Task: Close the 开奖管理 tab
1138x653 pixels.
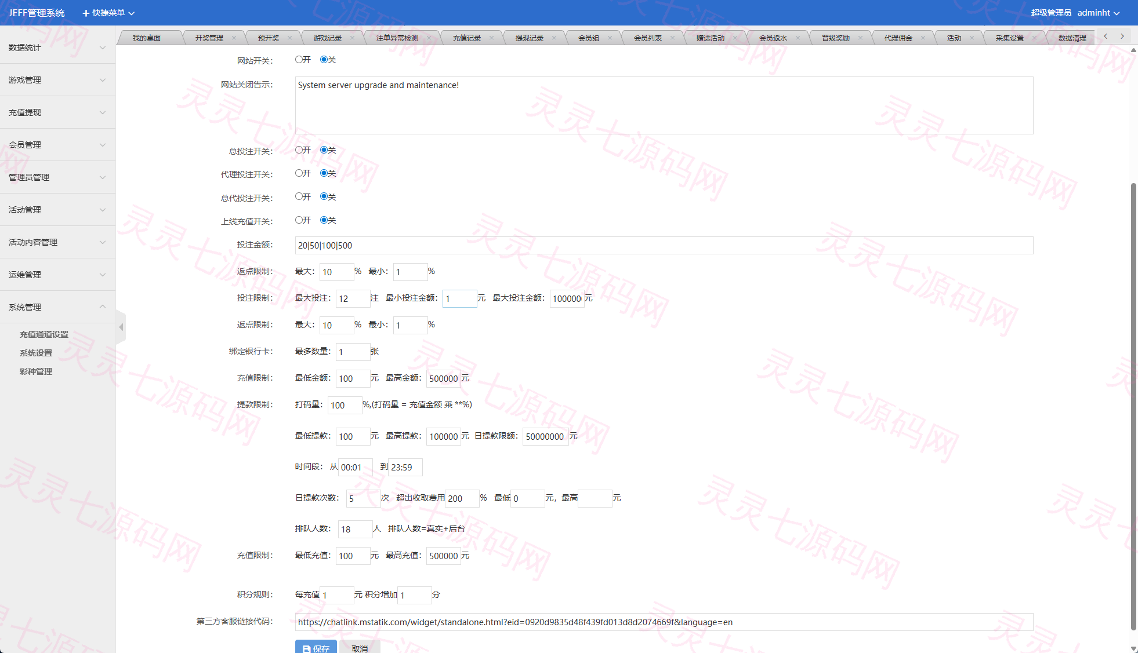Action: tap(234, 38)
